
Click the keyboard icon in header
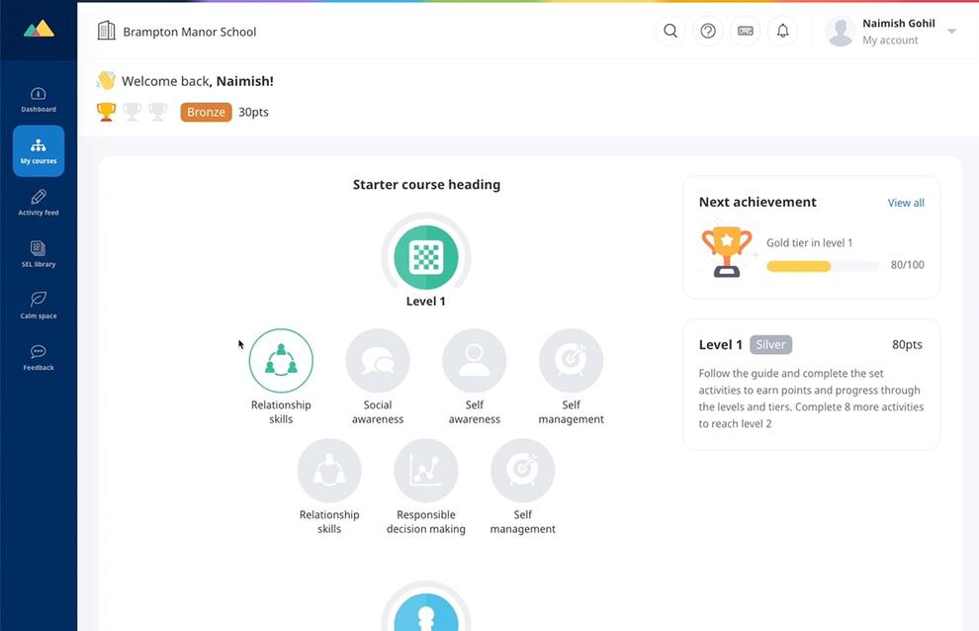point(746,31)
